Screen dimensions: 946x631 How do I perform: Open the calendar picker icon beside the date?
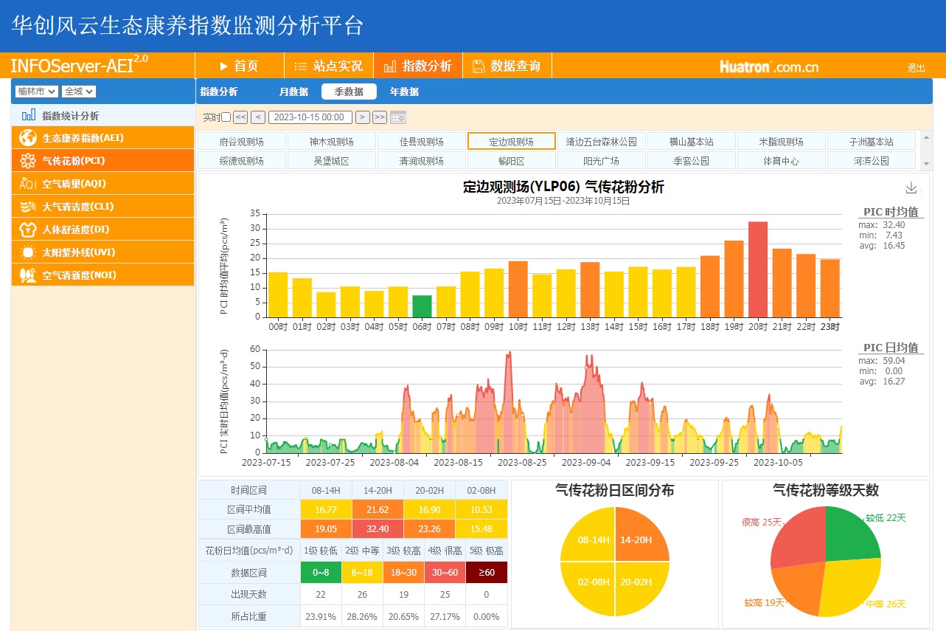[398, 117]
